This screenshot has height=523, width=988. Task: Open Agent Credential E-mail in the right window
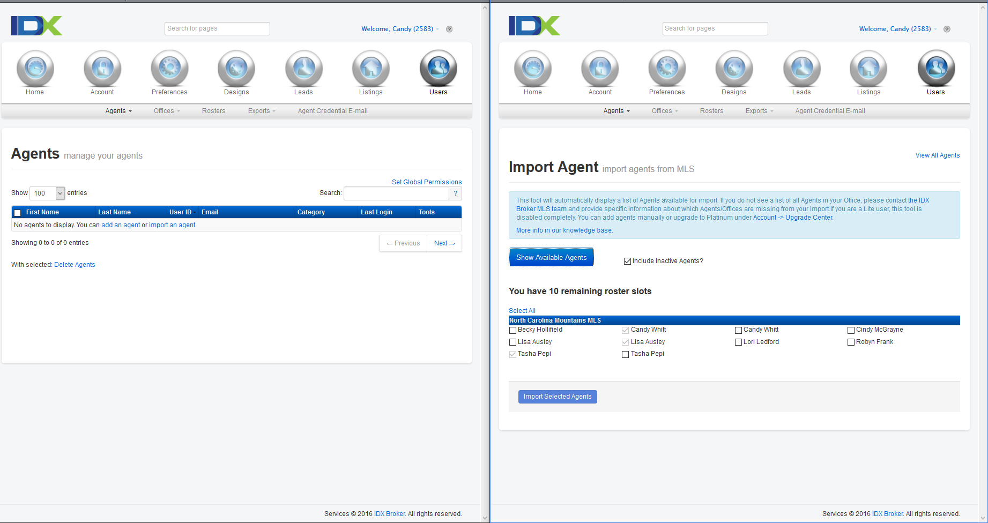pos(830,111)
